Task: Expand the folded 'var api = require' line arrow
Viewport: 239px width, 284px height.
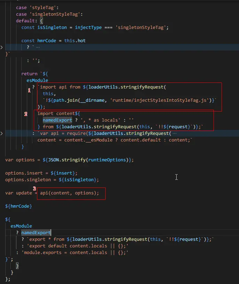Action: [x=1, y=133]
